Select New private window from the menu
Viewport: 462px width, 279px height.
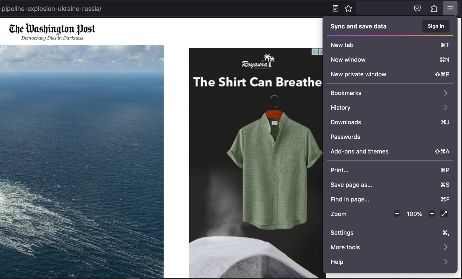point(358,74)
